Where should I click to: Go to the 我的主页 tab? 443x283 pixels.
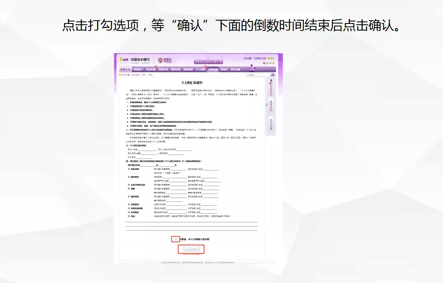(x=126, y=69)
